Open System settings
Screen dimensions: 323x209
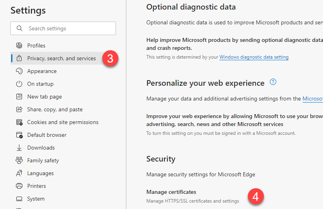coord(63,199)
